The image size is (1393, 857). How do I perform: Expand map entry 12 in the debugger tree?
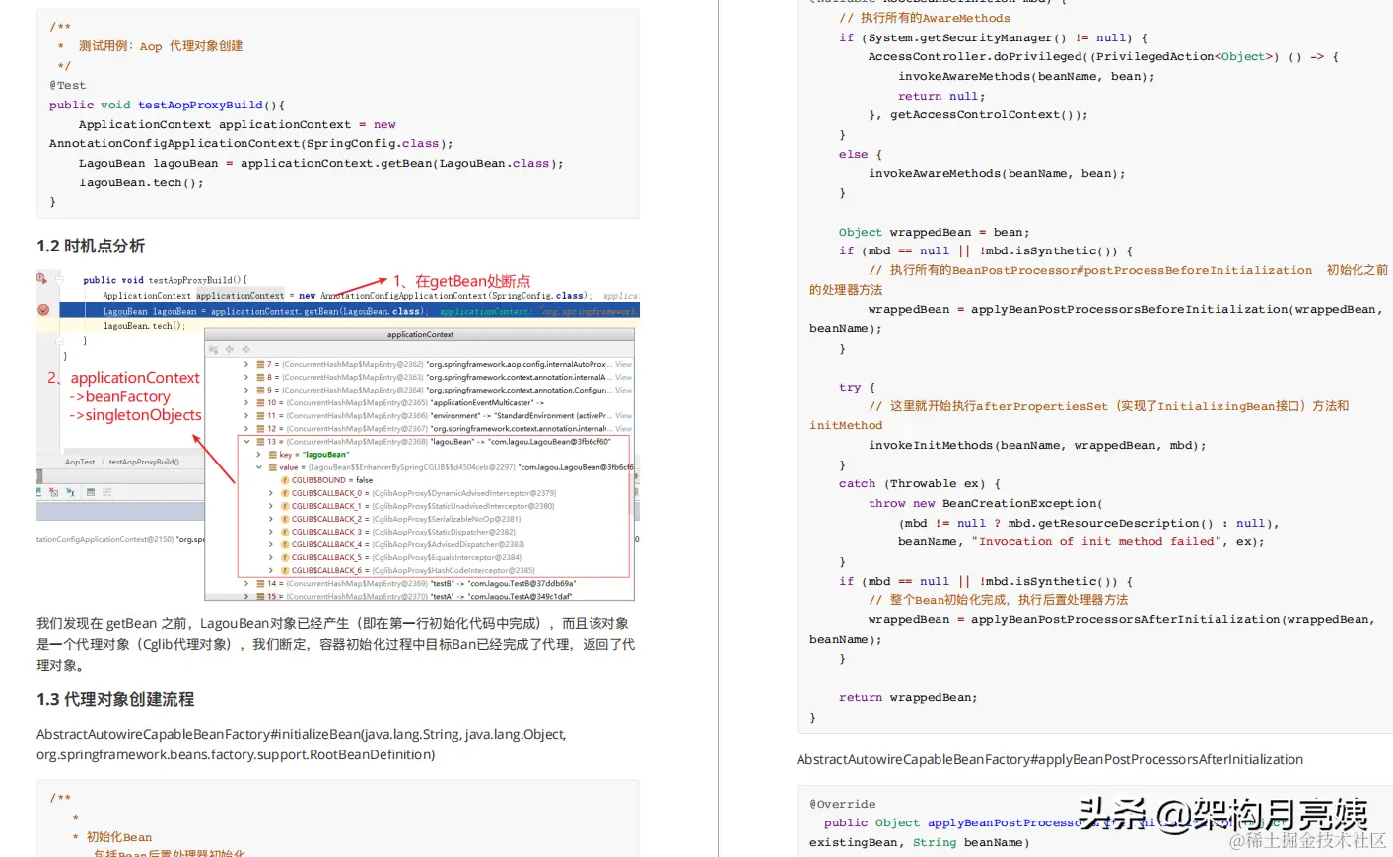click(x=246, y=428)
